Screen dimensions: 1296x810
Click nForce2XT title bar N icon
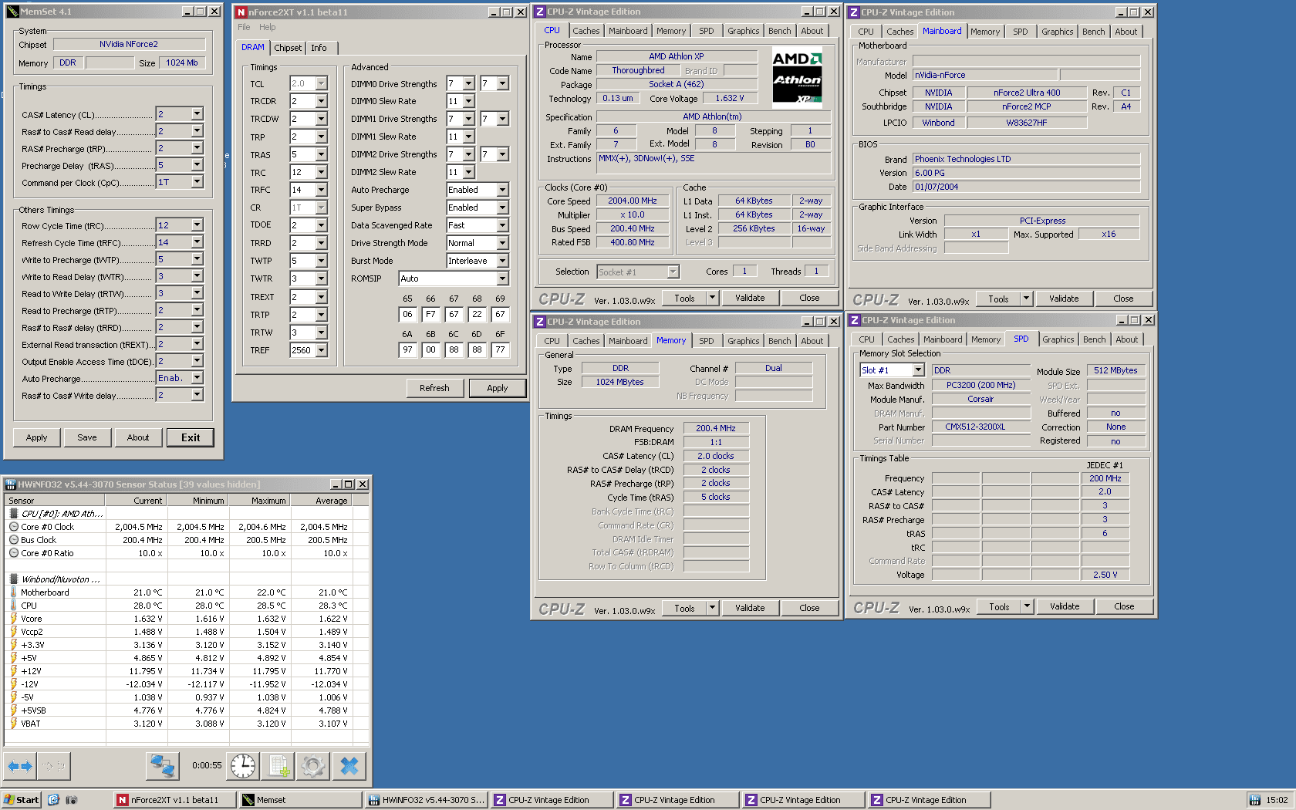pos(241,12)
